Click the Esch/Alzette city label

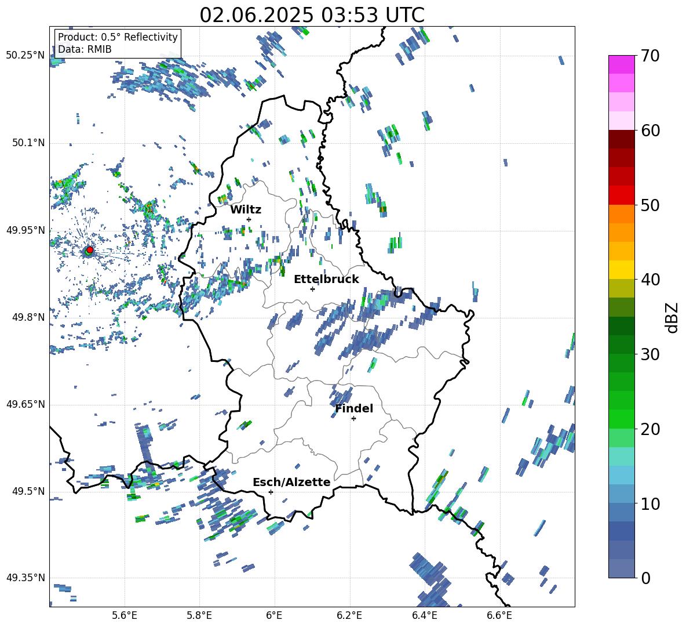tap(291, 483)
